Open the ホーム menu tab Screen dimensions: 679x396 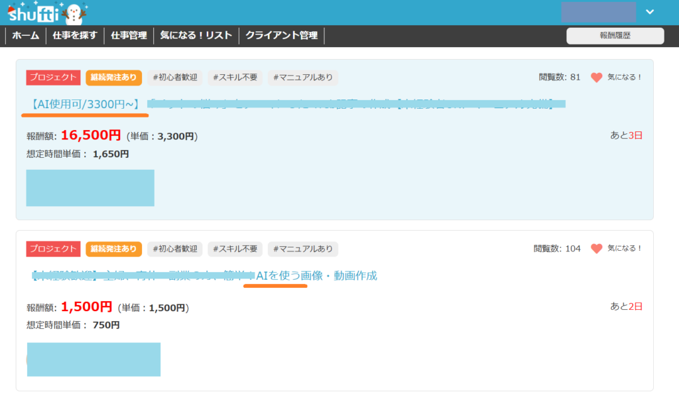(x=26, y=36)
